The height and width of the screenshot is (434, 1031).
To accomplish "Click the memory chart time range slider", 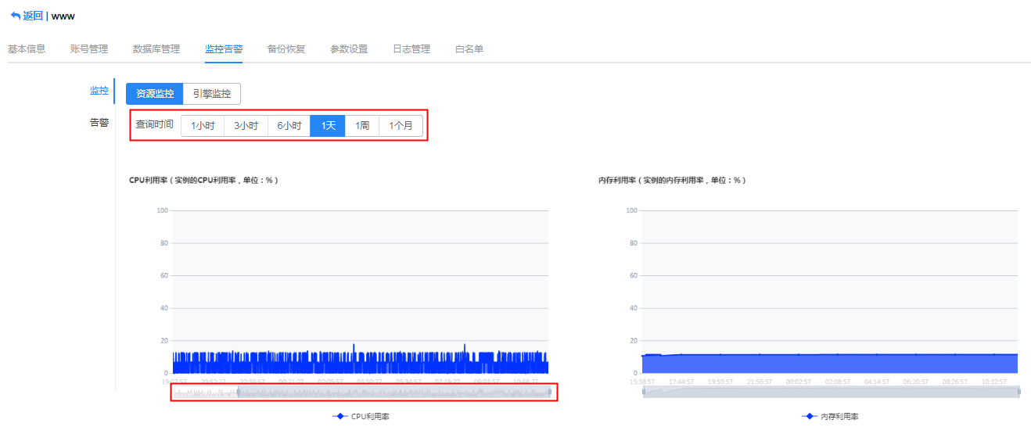I will (x=831, y=392).
